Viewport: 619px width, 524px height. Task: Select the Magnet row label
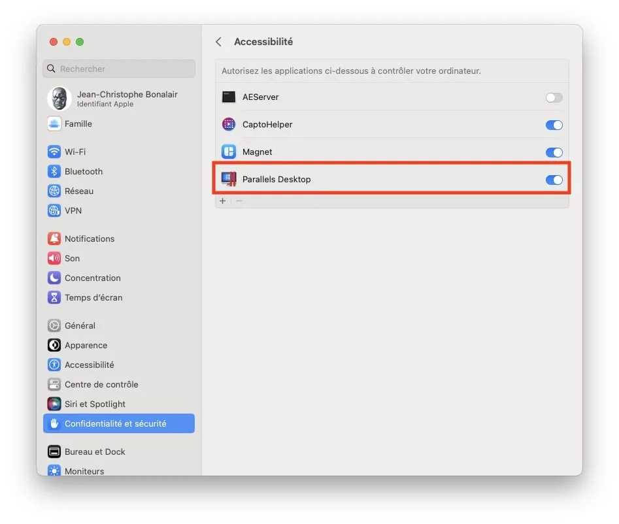tap(257, 152)
